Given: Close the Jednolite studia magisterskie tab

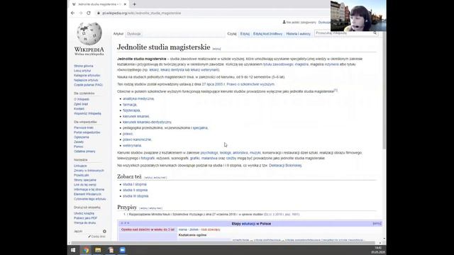Looking at the screenshot, I should pos(125,4).
